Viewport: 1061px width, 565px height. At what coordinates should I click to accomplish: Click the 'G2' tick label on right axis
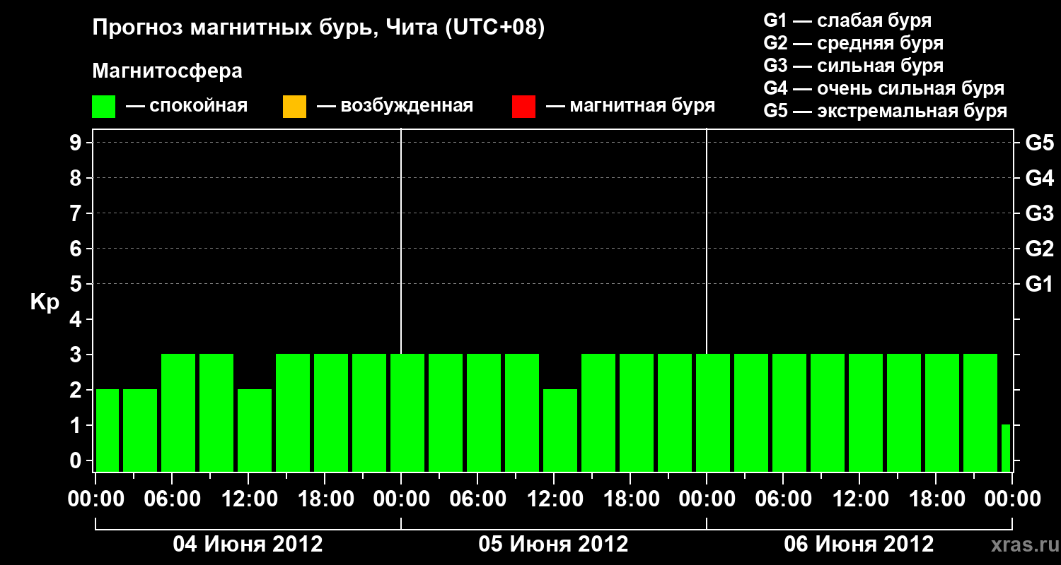[x=1040, y=249]
